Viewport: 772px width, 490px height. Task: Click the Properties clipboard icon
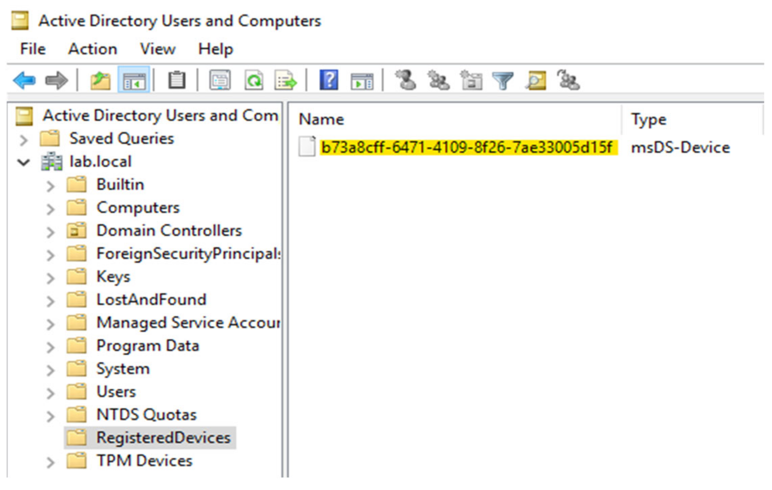(x=176, y=81)
